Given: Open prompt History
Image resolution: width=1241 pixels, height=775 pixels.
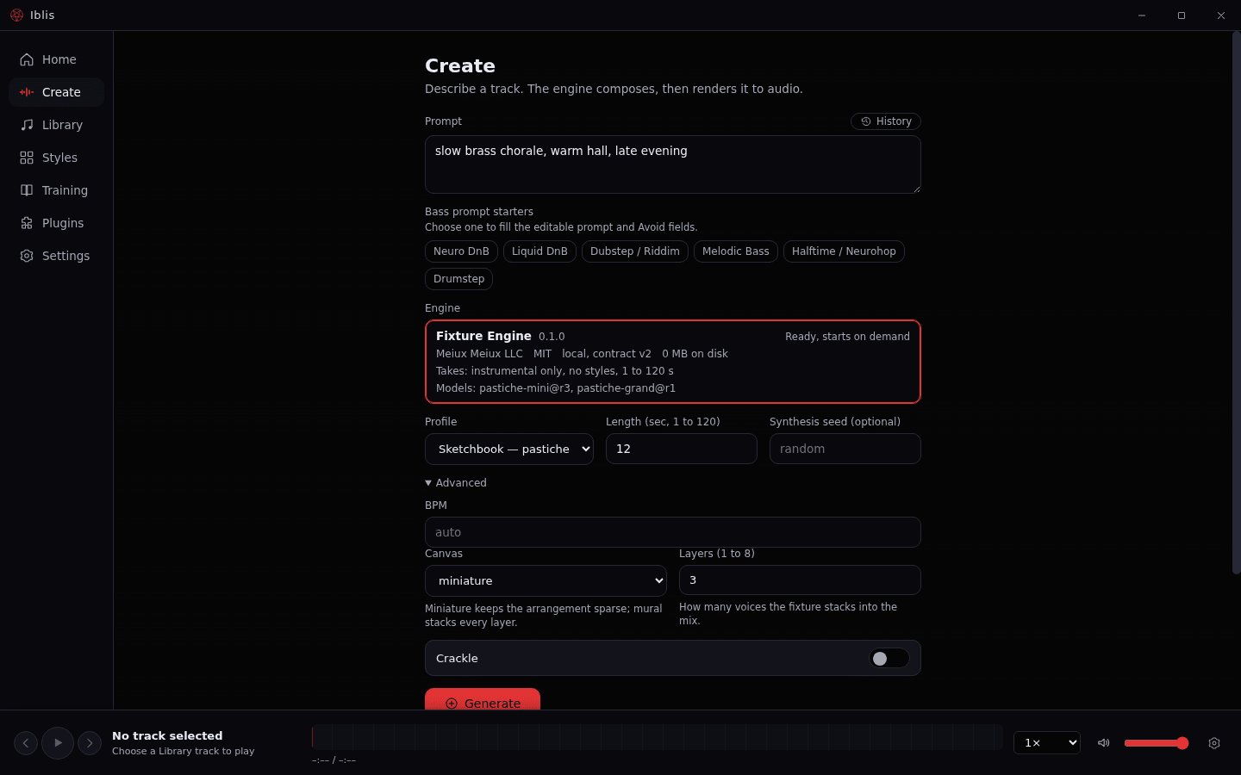Looking at the screenshot, I should pos(886,121).
